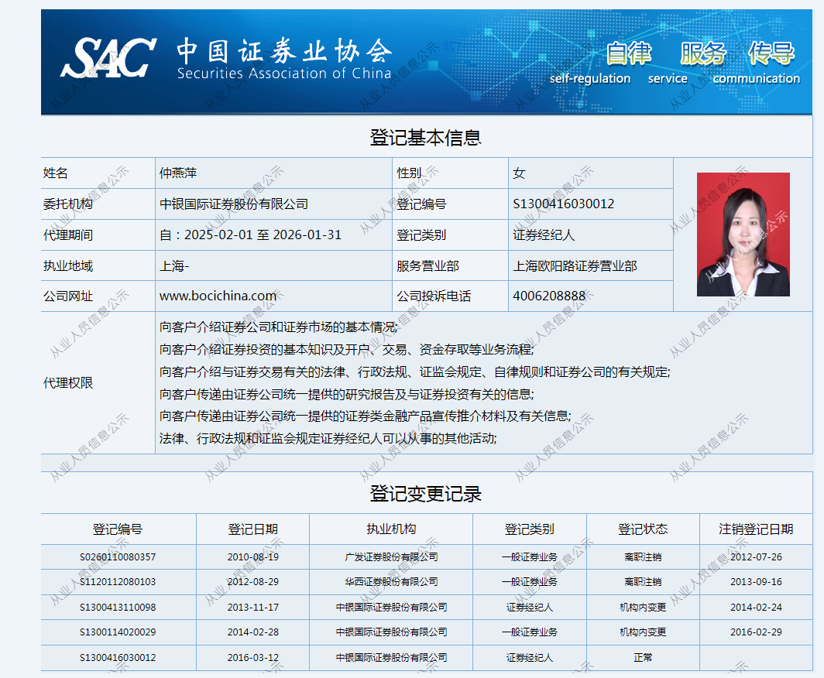This screenshot has height=678, width=824.
Task: Select the 服务 service banner item
Action: tap(702, 53)
